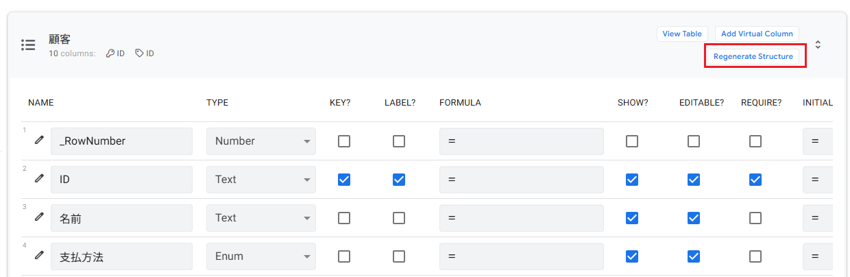
Task: Click the table list icon beside 顧客
Action: [x=28, y=45]
